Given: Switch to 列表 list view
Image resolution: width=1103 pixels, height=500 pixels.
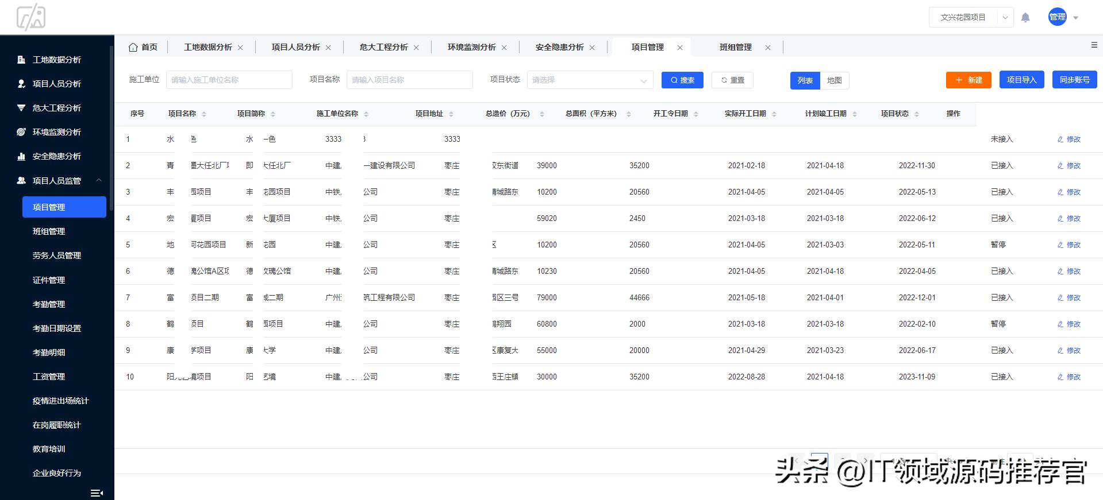Looking at the screenshot, I should (805, 80).
